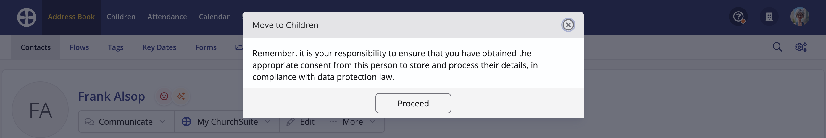Open the help question mark icon
The image size is (826, 138).
pos(738,17)
